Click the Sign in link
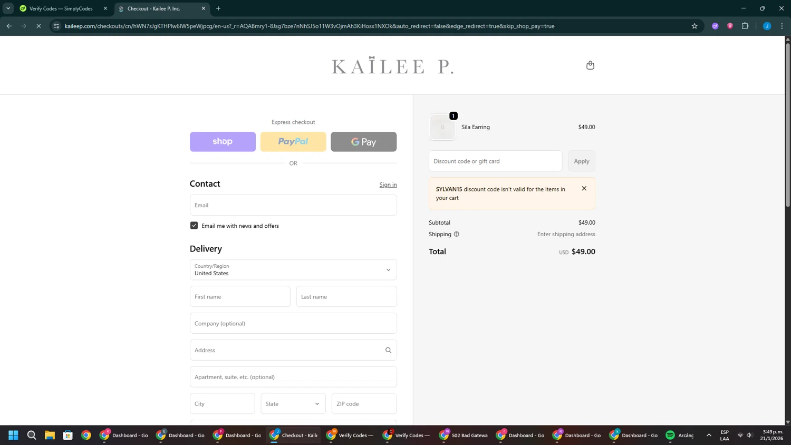The height and width of the screenshot is (445, 791). (x=388, y=185)
